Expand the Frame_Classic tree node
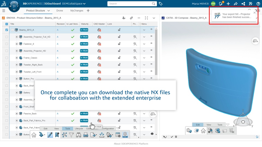Image resolution: width=262 pixels, height=147 pixels. [x=17, y=58]
